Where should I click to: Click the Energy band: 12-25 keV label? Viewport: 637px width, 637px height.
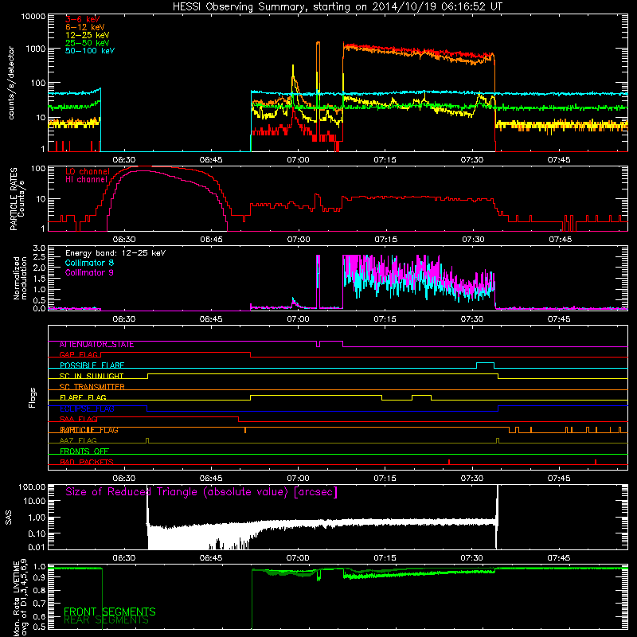115,253
